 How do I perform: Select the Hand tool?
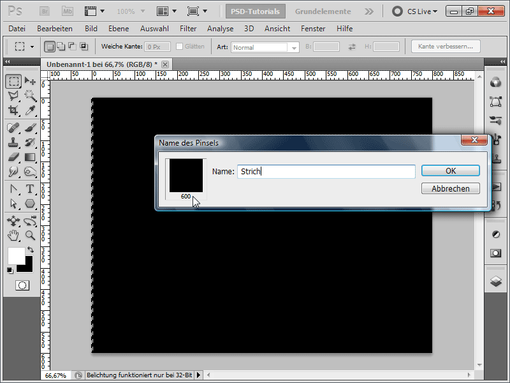(x=13, y=236)
